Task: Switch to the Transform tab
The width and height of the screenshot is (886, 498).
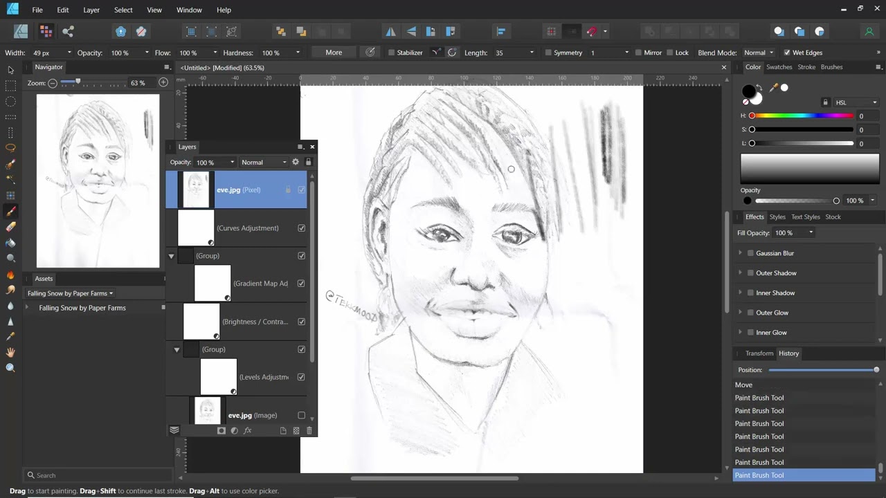Action: point(759,353)
